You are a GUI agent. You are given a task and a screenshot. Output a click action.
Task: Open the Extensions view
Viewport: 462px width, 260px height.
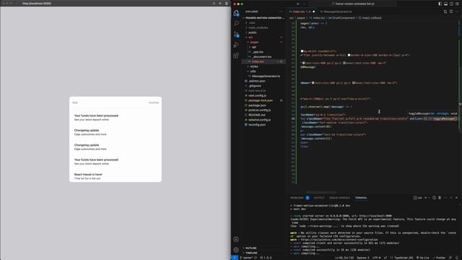point(236,56)
